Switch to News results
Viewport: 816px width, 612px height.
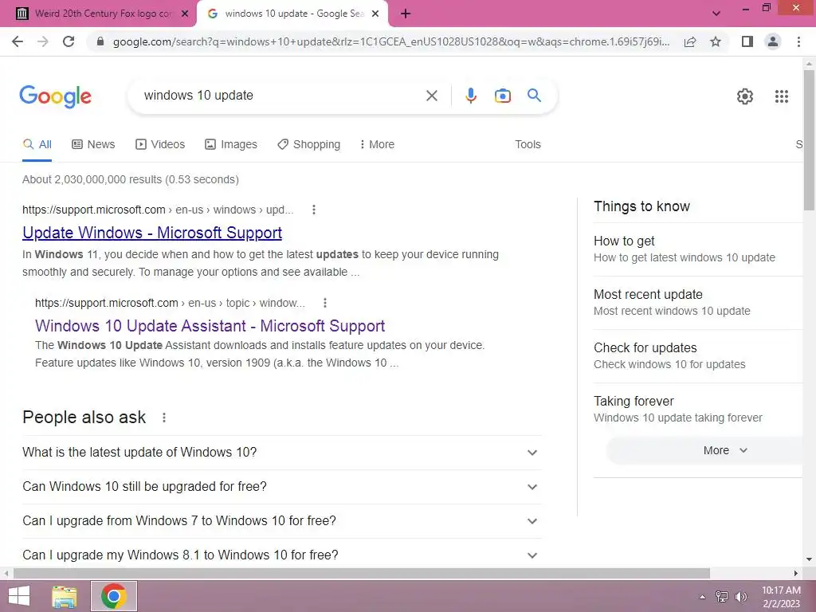93,145
